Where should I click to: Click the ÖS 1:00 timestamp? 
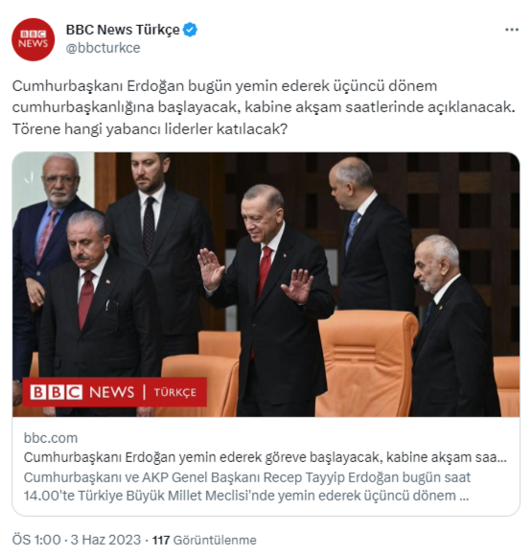36,540
